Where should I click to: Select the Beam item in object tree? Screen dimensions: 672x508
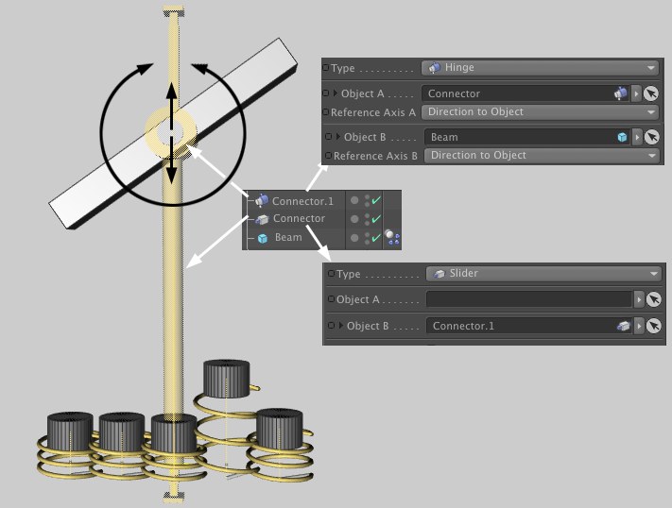point(288,238)
